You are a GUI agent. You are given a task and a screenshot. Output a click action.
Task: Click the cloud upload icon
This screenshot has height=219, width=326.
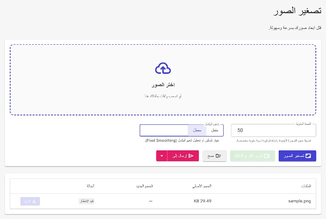coord(163,68)
